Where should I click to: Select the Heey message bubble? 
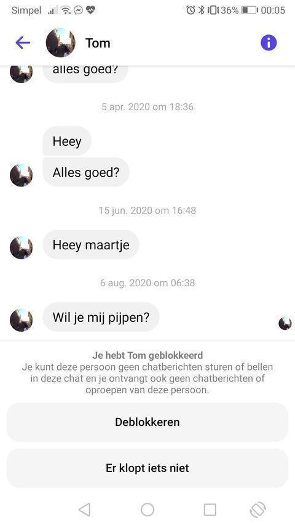pyautogui.click(x=67, y=141)
